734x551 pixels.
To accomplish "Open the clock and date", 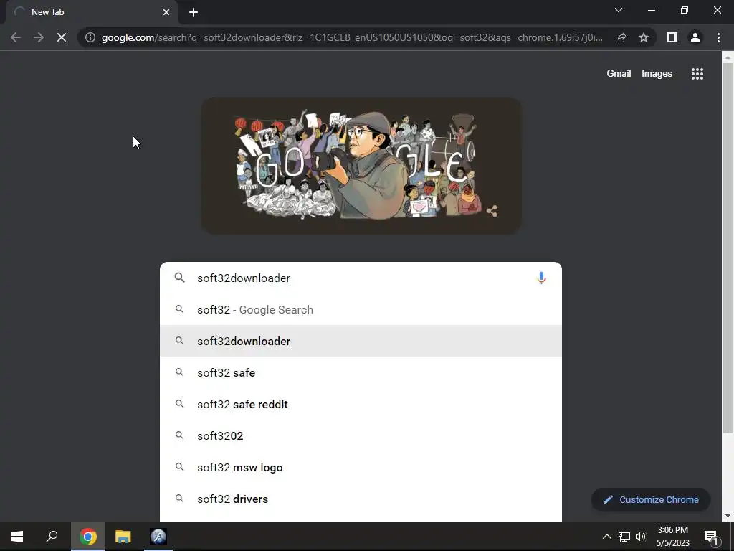I will point(672,537).
